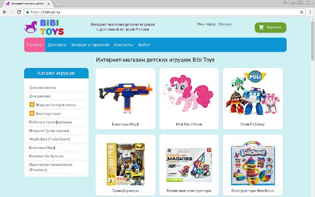This screenshot has height=197, width=315.
Task: Click heading Интернет-магазин детских игрушек Bibi Toys
Action: [x=155, y=60]
